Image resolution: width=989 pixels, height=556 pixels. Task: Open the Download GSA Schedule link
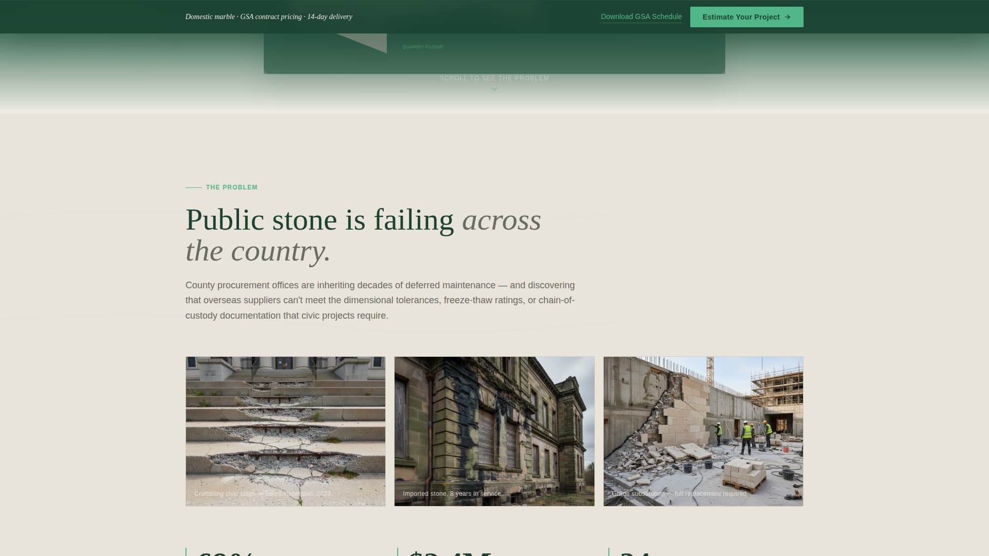641,16
